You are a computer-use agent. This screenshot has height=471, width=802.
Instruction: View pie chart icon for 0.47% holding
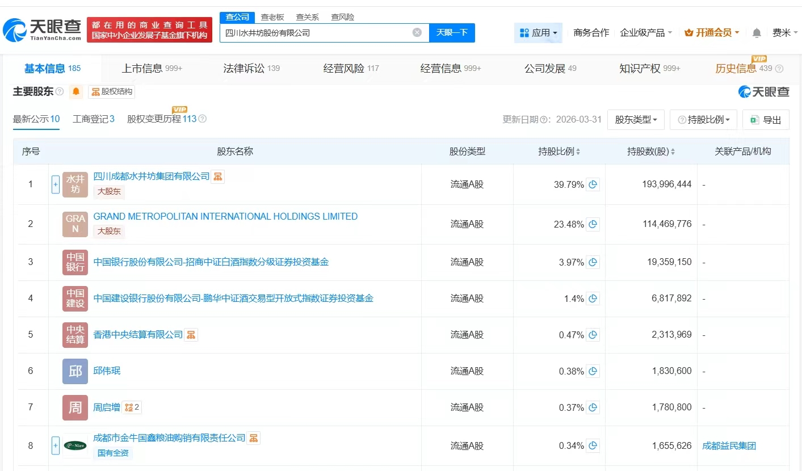click(593, 335)
